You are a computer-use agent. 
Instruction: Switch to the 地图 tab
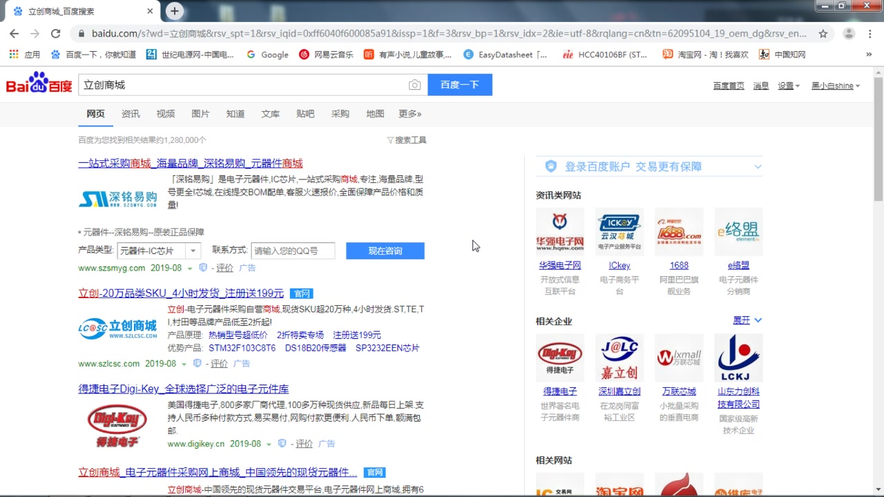(375, 114)
